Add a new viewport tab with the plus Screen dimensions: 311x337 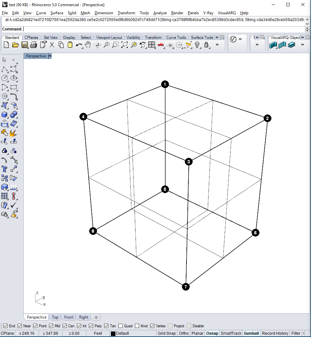coord(96,317)
